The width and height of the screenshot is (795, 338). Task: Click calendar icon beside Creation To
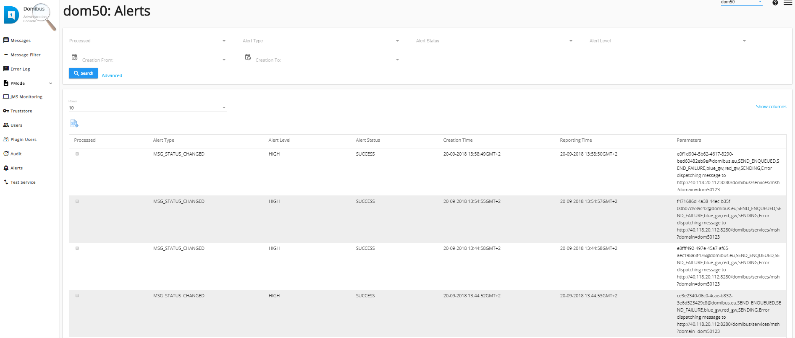(x=248, y=57)
